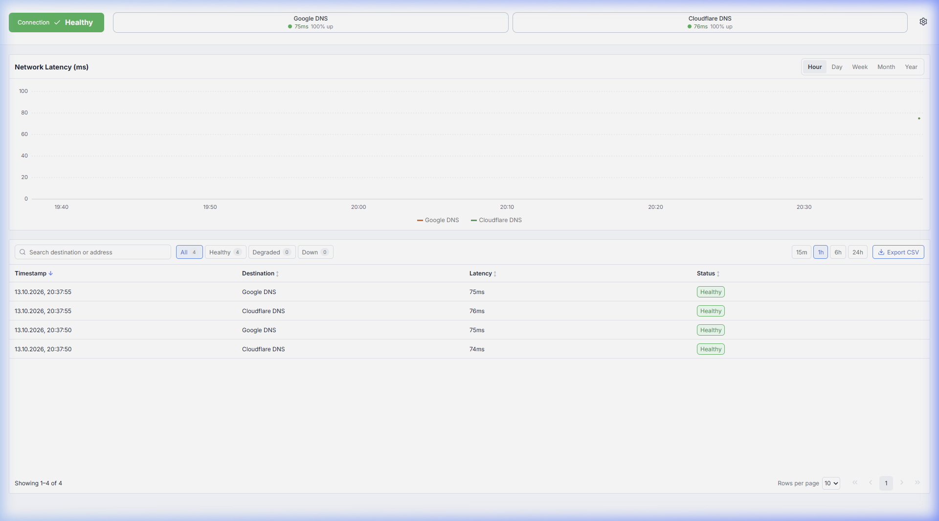
Task: Open the Google DNS summary card
Action: click(x=311, y=23)
